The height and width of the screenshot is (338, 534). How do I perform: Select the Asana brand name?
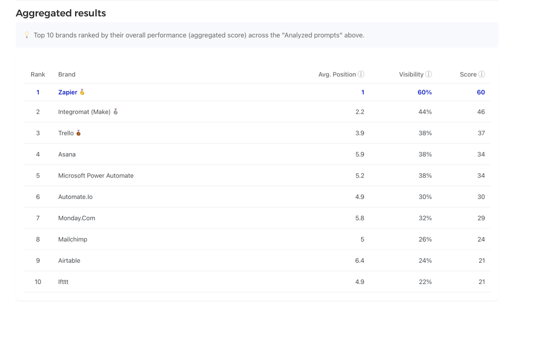coord(67,155)
